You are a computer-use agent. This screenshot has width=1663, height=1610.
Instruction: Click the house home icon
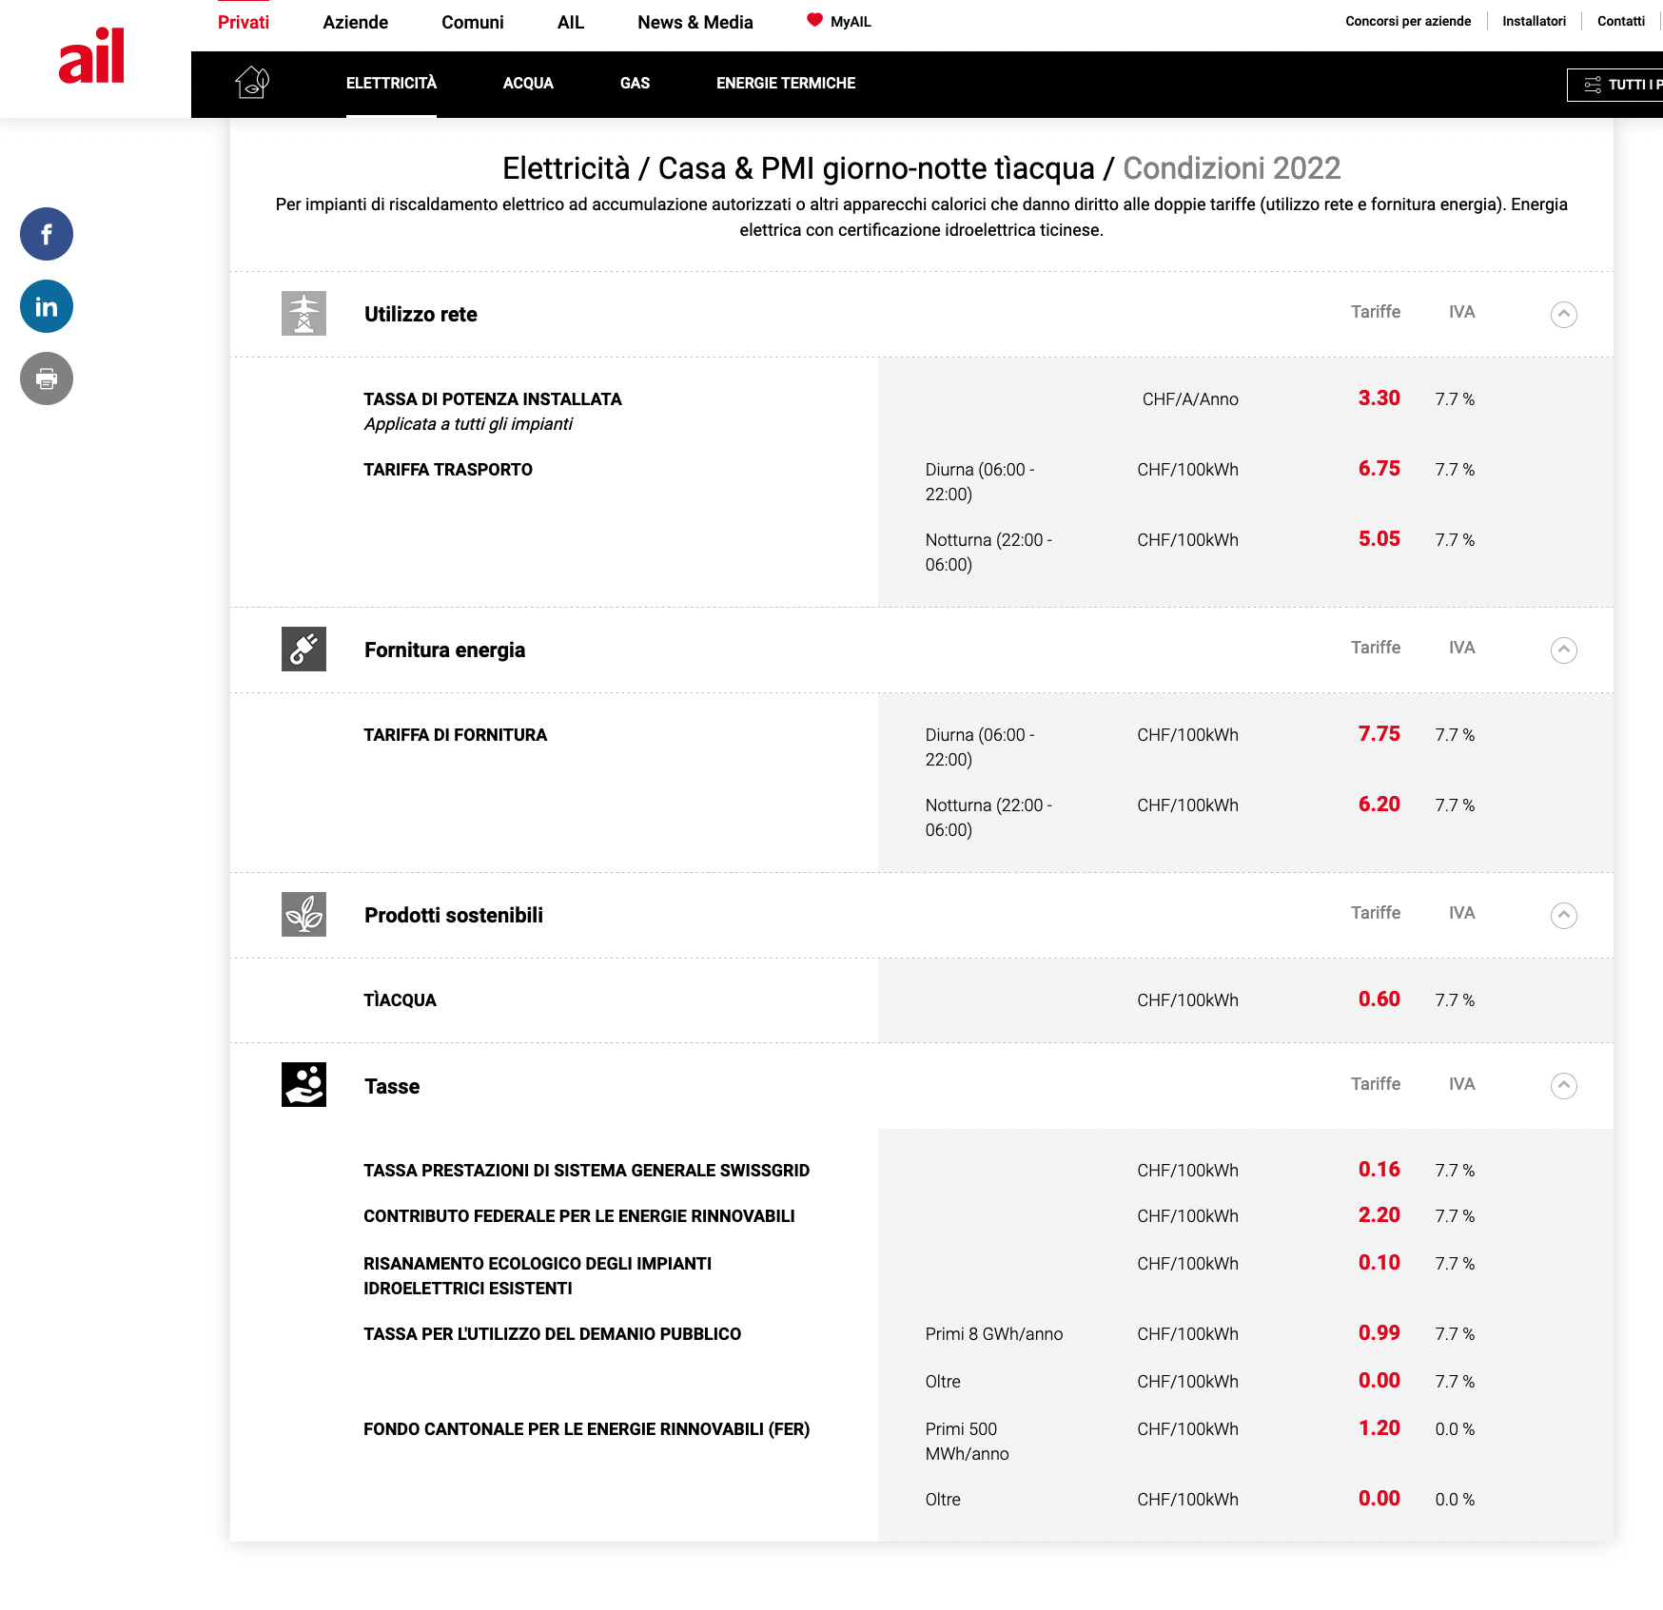[252, 83]
